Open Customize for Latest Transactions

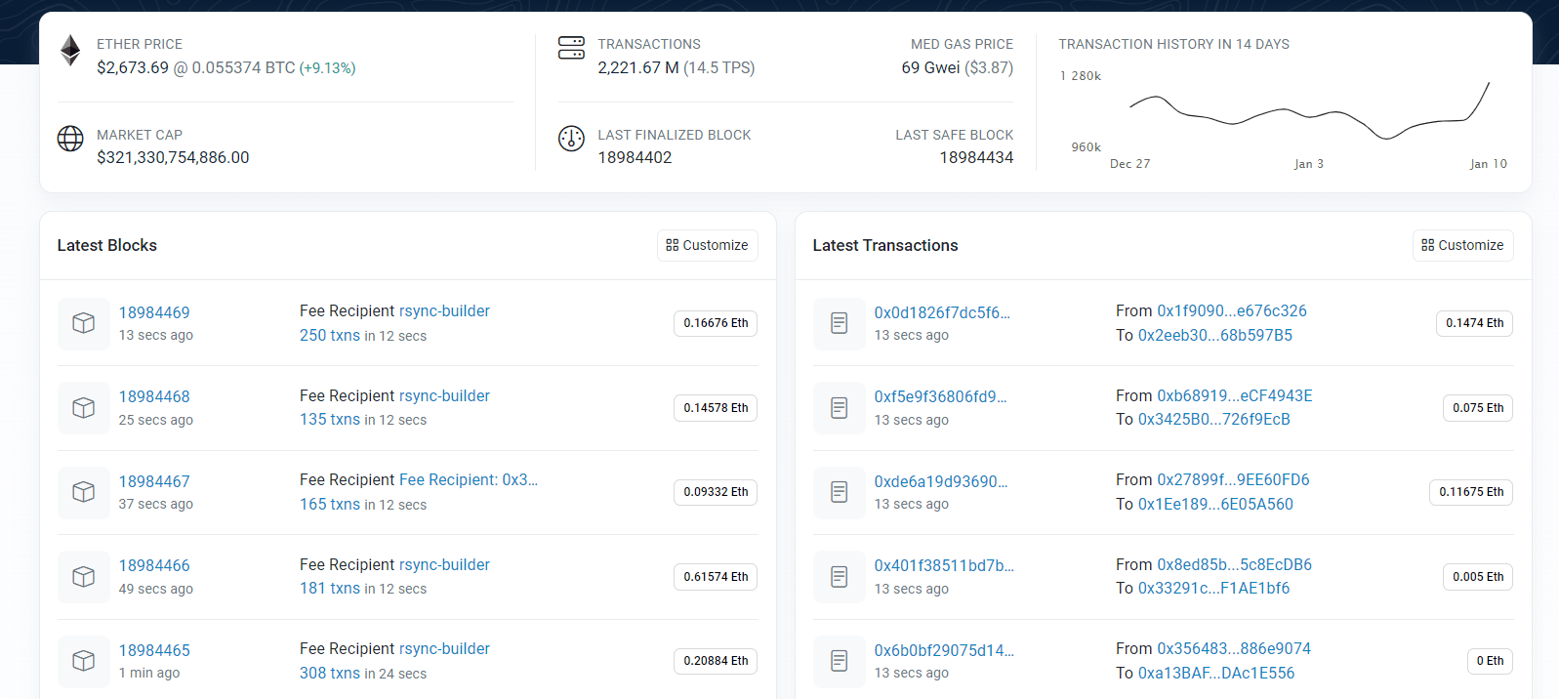coord(1462,245)
